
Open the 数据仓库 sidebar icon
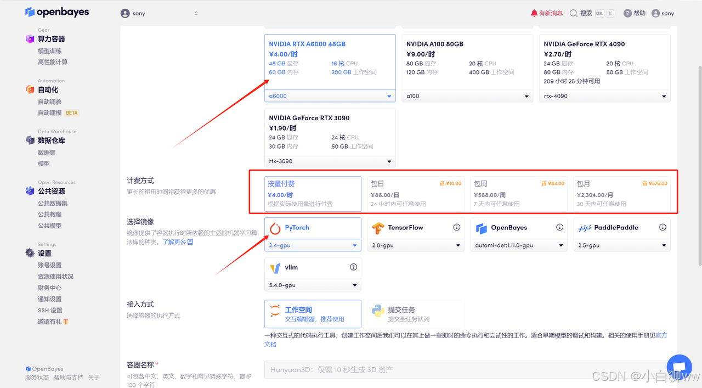point(30,140)
